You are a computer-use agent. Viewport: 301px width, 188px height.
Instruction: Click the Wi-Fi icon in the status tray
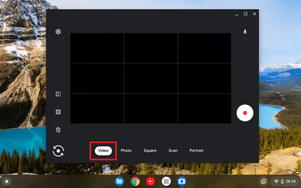[276, 181]
